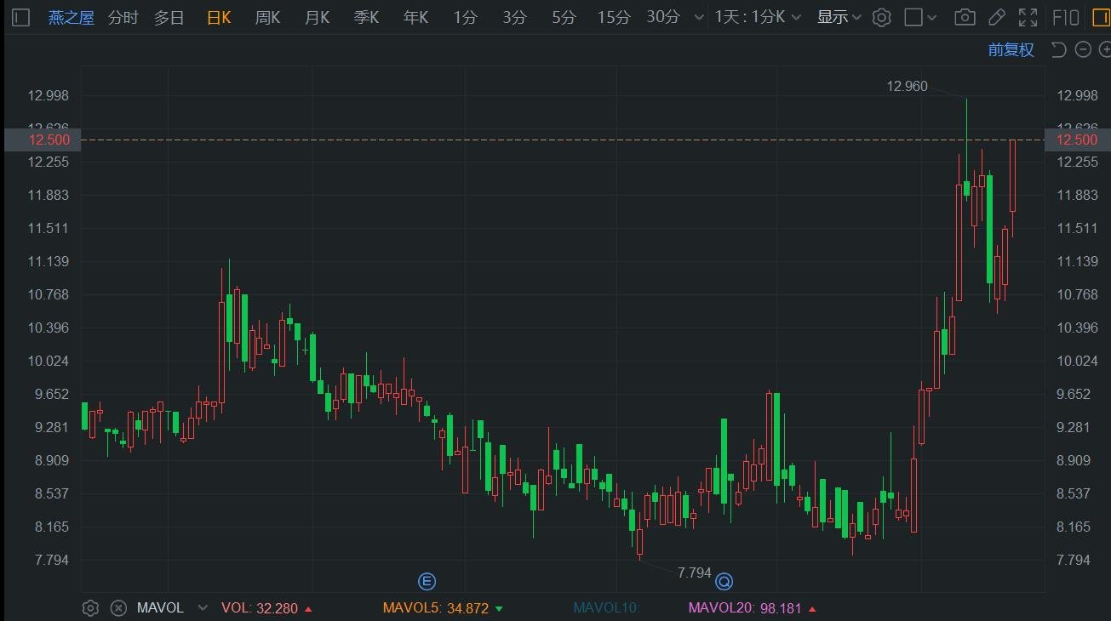This screenshot has width=1111, height=621.
Task: Toggle the left sidebar panel icon
Action: [21, 17]
